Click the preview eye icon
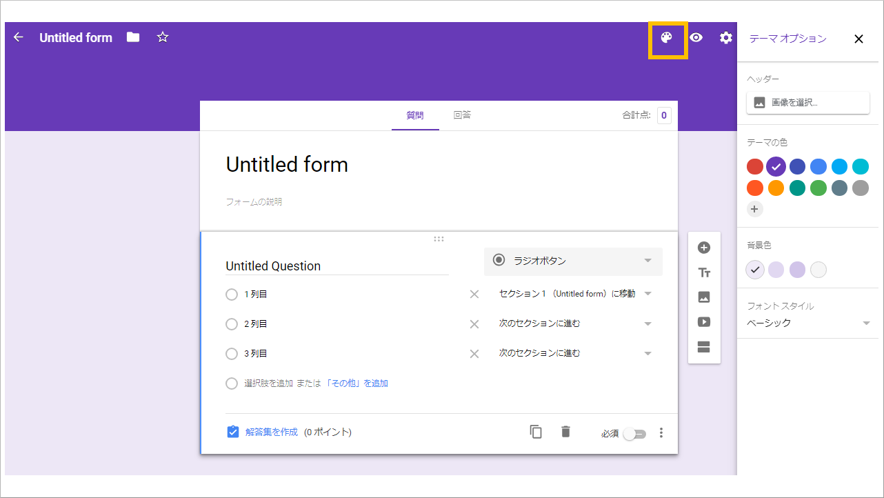The height and width of the screenshot is (498, 884). click(696, 38)
